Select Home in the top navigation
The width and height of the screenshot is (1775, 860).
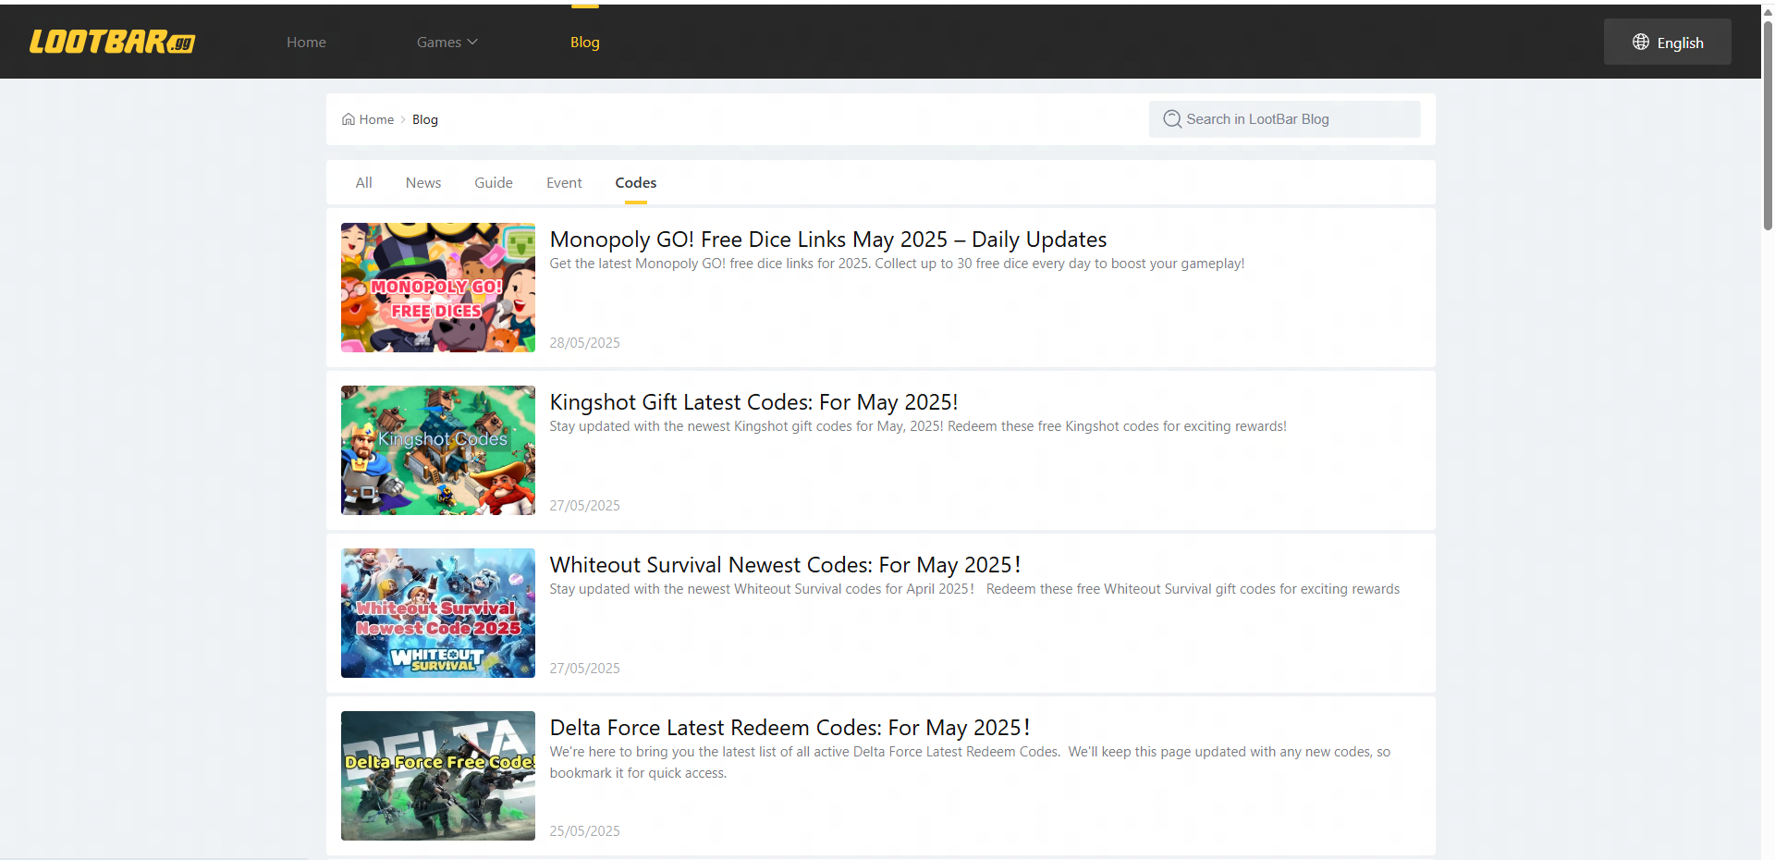(x=306, y=42)
